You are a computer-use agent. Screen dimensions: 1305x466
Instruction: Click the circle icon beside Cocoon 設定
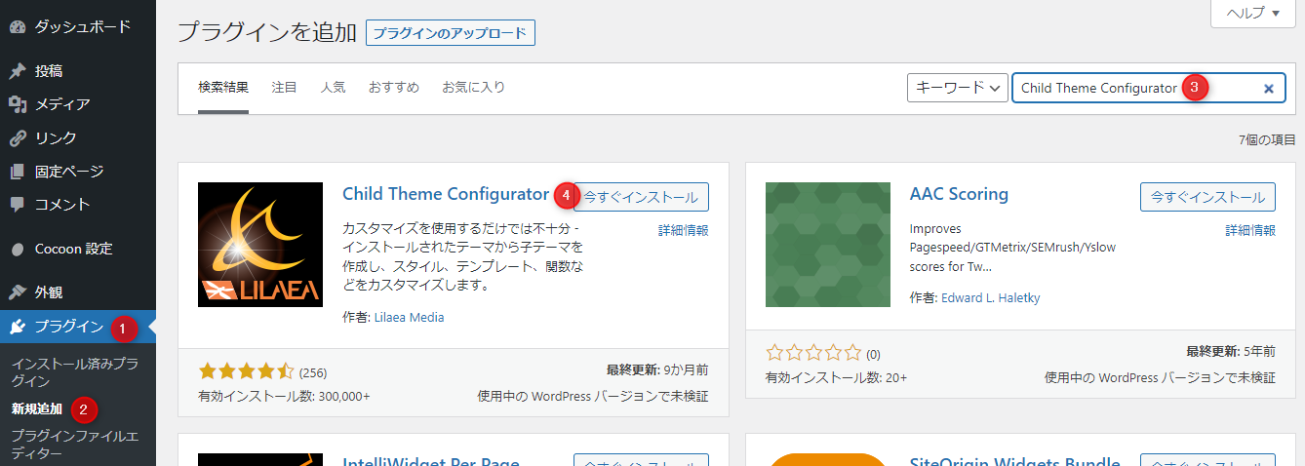click(17, 249)
